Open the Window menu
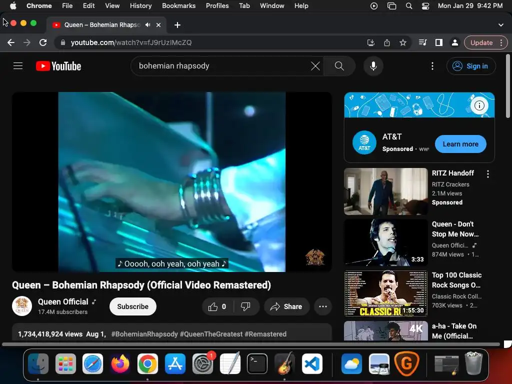512x384 pixels. click(272, 6)
